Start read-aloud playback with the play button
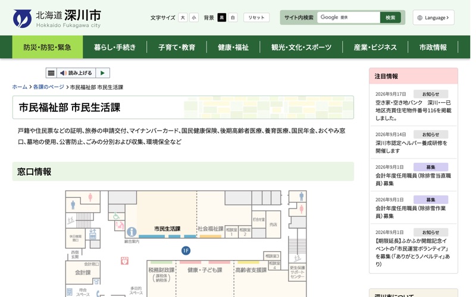The image size is (476, 297). click(102, 73)
